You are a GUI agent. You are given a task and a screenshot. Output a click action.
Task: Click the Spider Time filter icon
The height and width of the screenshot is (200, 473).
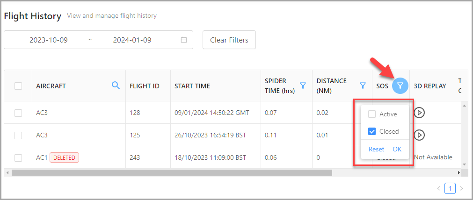coord(303,86)
